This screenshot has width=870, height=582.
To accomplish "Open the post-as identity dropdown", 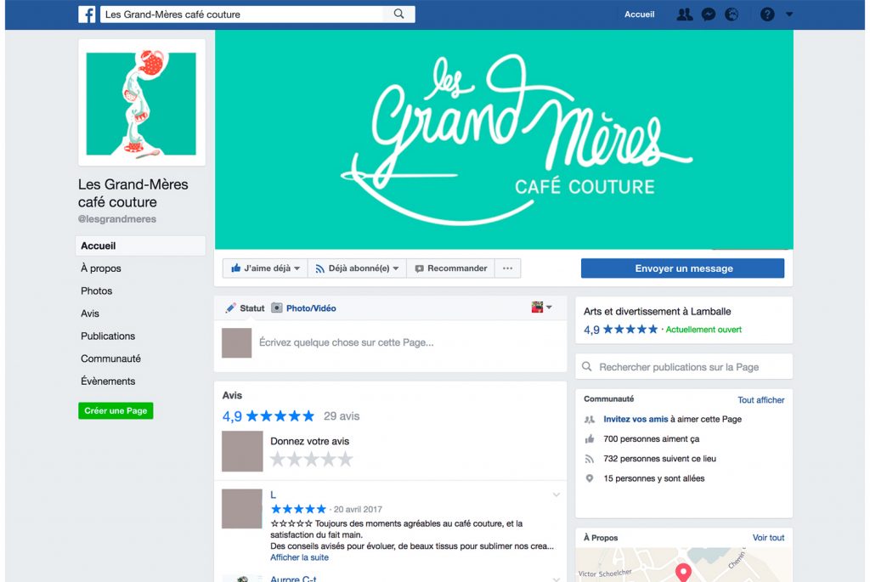I will (x=541, y=308).
